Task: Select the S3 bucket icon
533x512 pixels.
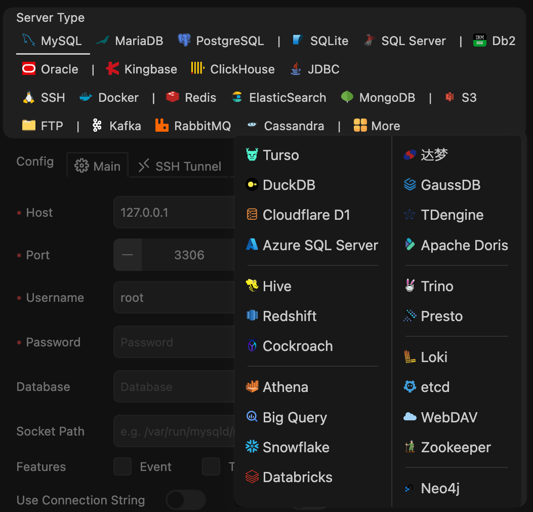Action: [449, 97]
